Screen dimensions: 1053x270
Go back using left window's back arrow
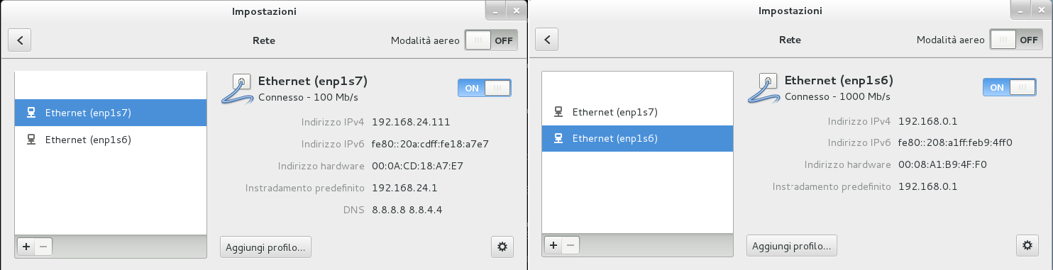(20, 40)
